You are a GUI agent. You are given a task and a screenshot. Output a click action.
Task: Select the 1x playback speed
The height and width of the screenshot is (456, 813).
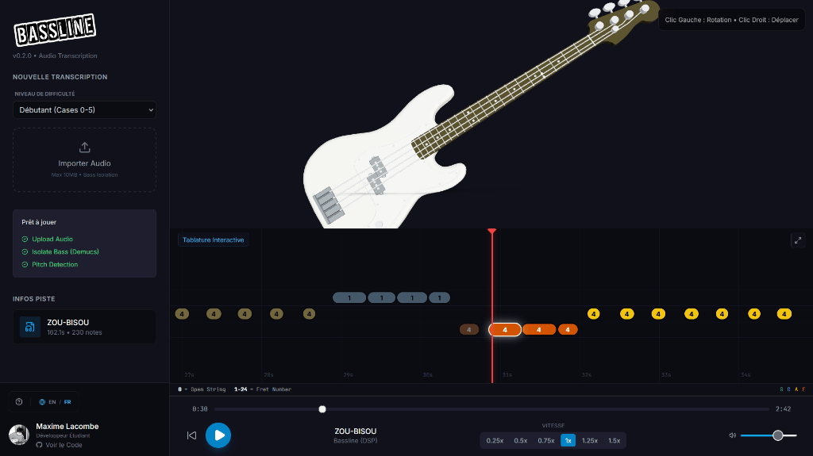[x=568, y=440]
